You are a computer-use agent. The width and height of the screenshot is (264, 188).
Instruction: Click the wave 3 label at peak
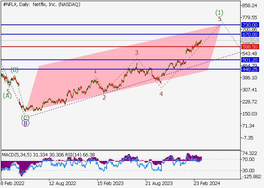(137, 53)
